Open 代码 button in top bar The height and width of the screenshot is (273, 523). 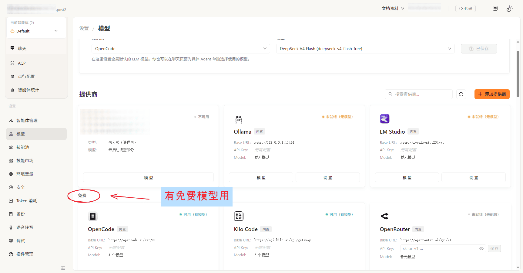coord(465,9)
